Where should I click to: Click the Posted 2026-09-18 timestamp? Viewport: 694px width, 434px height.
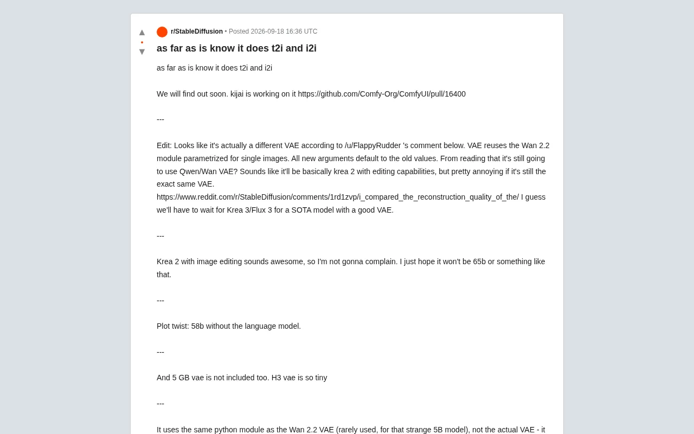[273, 31]
